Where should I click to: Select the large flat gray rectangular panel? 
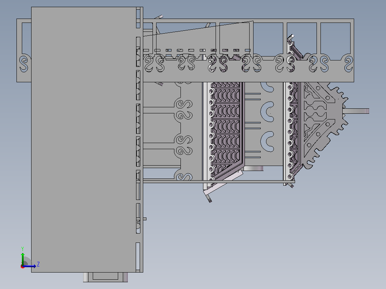(84, 139)
